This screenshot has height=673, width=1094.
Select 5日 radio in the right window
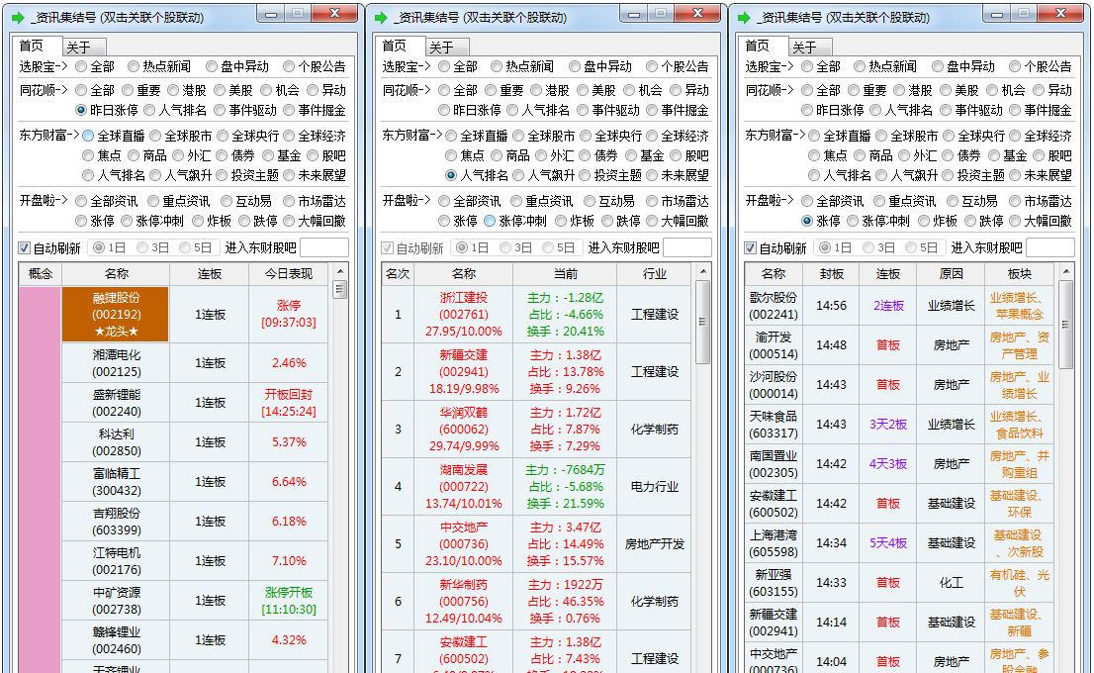coord(910,247)
